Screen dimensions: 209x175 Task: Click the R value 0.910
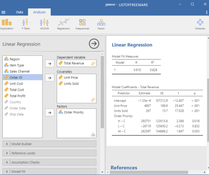coord(137,70)
